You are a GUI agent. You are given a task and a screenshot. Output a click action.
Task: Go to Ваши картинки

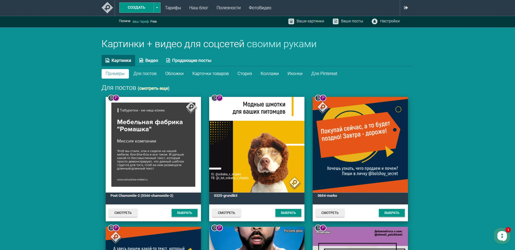tap(306, 21)
